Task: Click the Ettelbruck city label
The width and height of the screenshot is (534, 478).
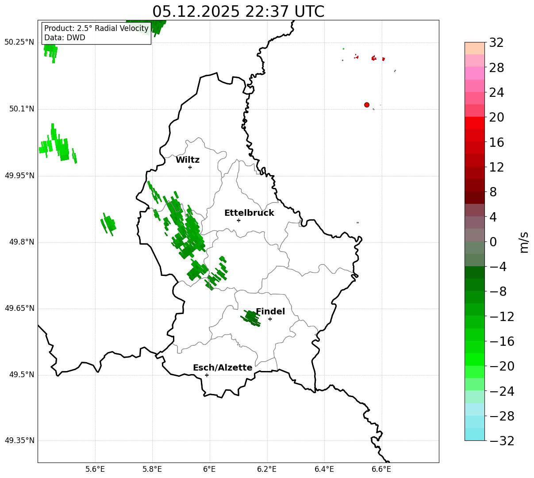Action: pyautogui.click(x=249, y=213)
